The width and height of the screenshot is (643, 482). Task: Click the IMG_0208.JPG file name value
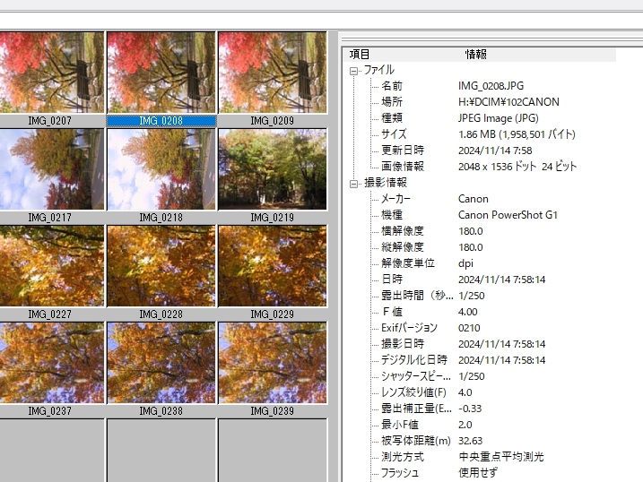pyautogui.click(x=491, y=86)
